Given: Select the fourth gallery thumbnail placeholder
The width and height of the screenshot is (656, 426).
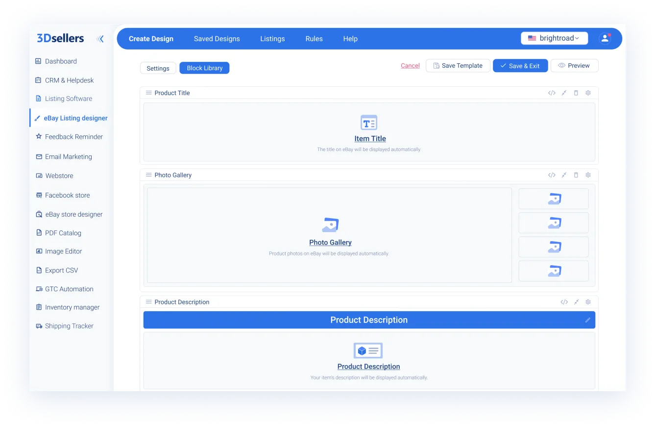Looking at the screenshot, I should pyautogui.click(x=554, y=271).
